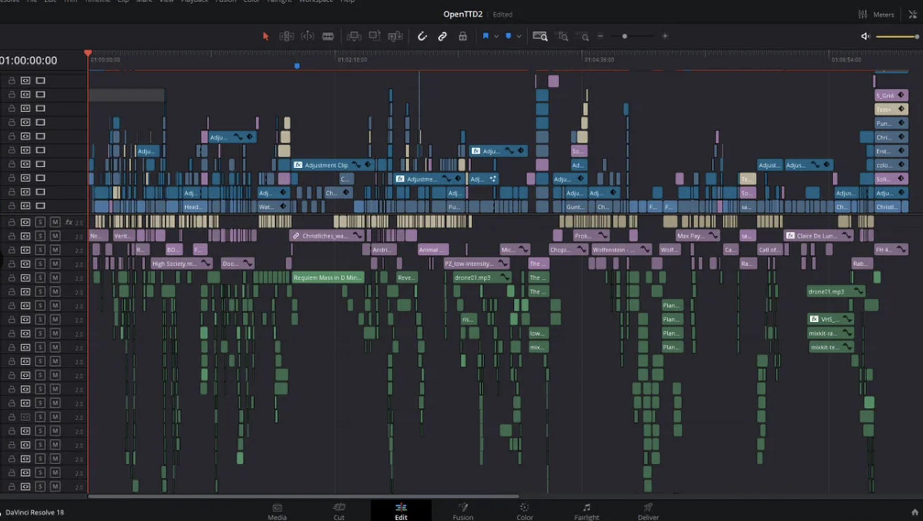Go to project manager via home icon
This screenshot has height=521, width=923.
(915, 512)
